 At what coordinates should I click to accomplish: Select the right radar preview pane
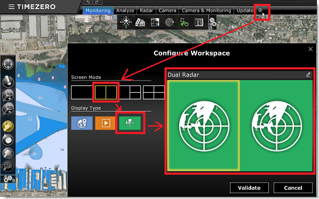click(x=276, y=125)
